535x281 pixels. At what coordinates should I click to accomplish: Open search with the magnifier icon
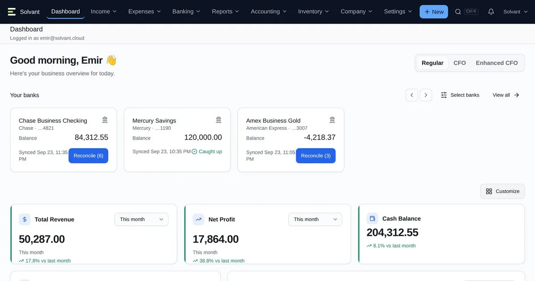(458, 12)
